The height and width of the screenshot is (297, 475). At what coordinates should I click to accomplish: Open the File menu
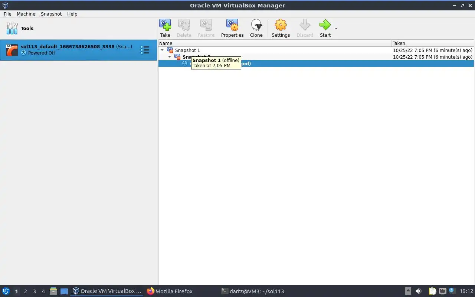pos(7,14)
